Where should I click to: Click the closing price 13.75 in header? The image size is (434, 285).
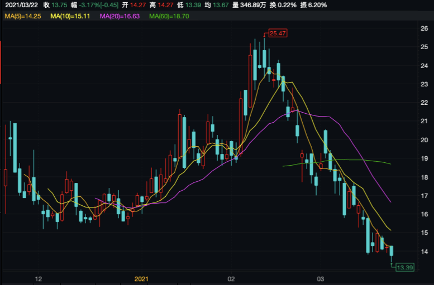[x=59, y=5]
